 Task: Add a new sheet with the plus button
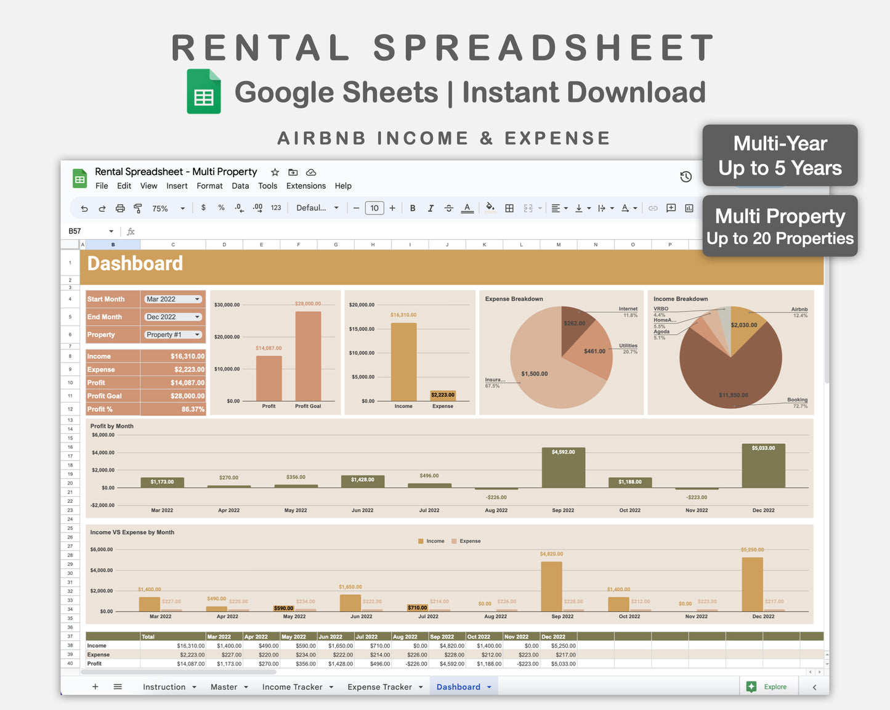click(x=95, y=687)
